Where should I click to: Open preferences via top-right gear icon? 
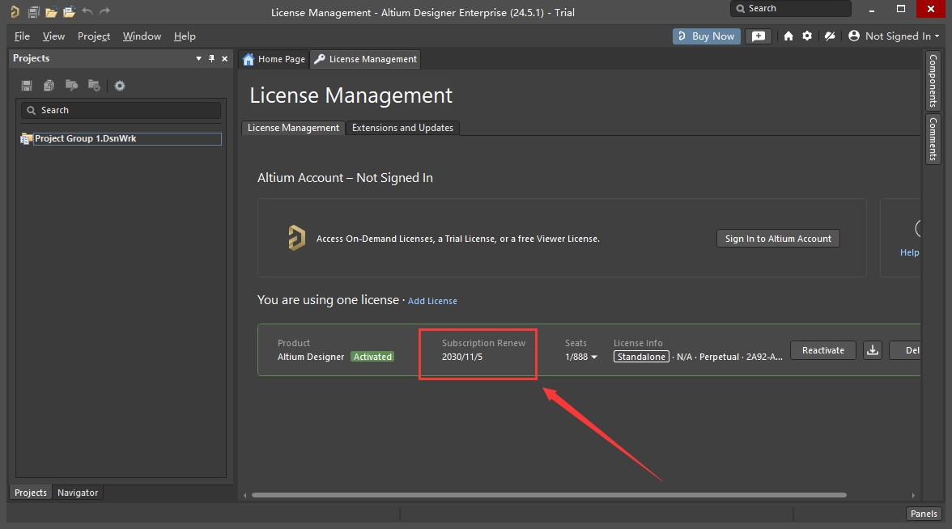pyautogui.click(x=807, y=36)
